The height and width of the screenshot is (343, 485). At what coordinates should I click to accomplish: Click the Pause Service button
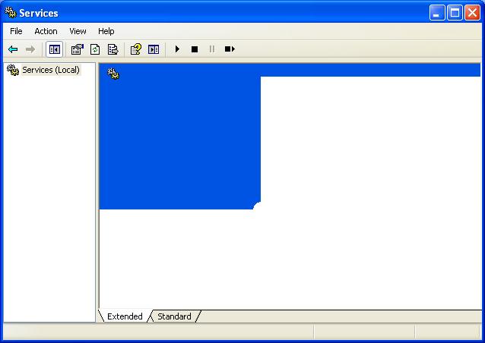[212, 49]
